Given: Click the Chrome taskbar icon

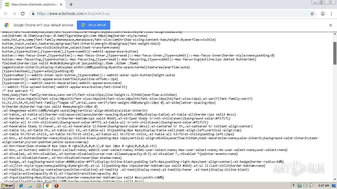Looking at the screenshot, I should [47, 186].
